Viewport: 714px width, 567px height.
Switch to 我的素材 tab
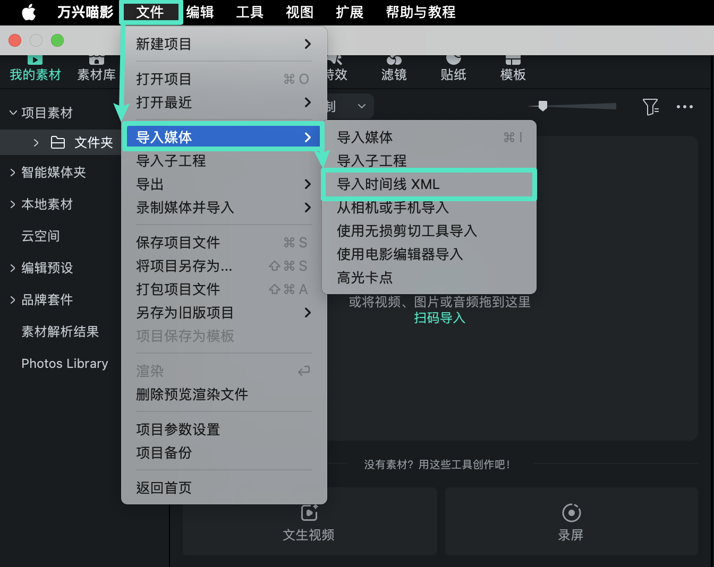tap(35, 68)
